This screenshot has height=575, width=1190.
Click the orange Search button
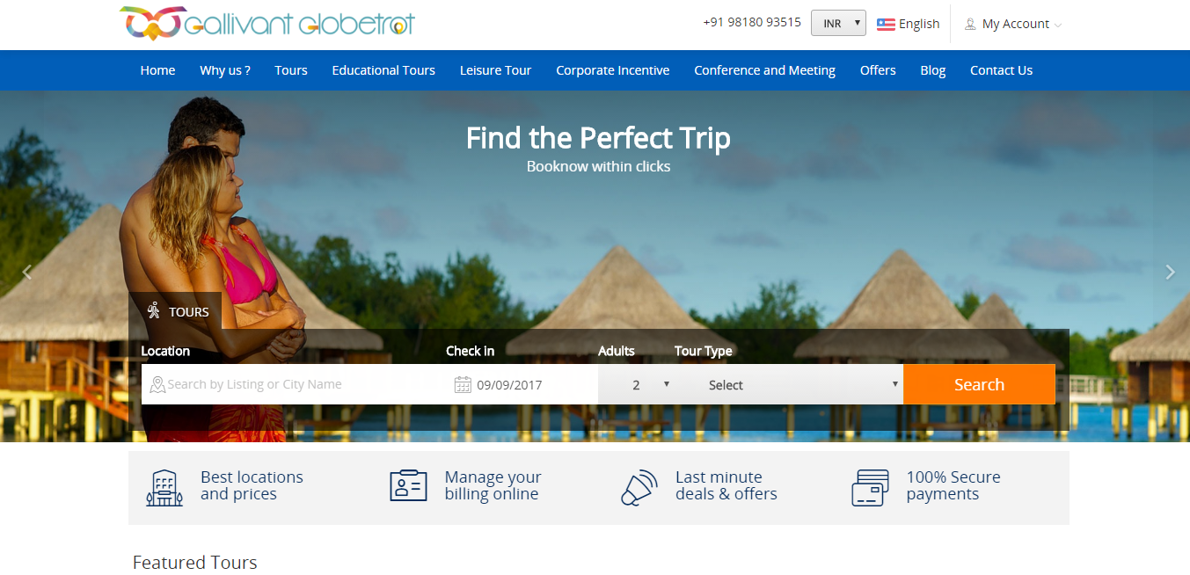pyautogui.click(x=979, y=384)
